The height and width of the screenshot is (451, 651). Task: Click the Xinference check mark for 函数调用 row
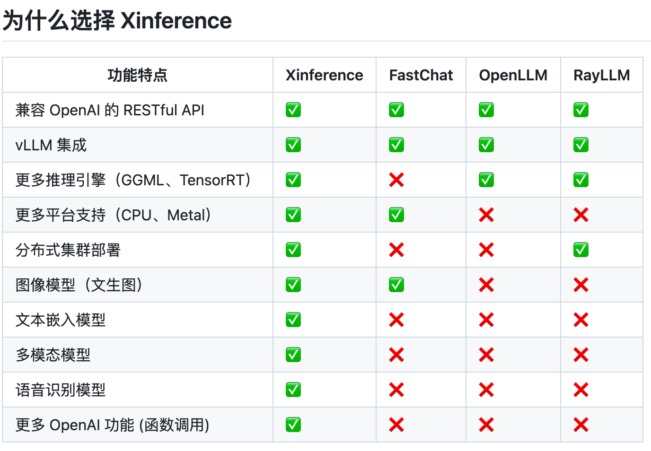click(293, 425)
